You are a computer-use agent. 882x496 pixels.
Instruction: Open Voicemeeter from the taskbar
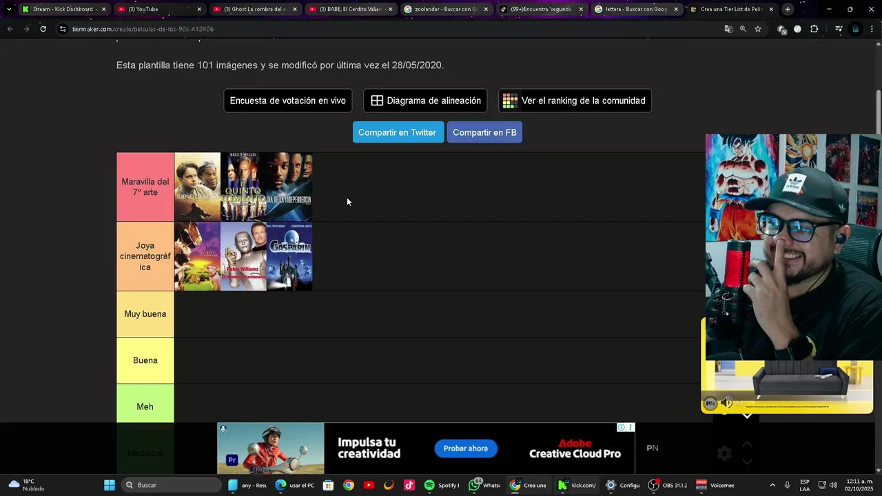point(715,485)
